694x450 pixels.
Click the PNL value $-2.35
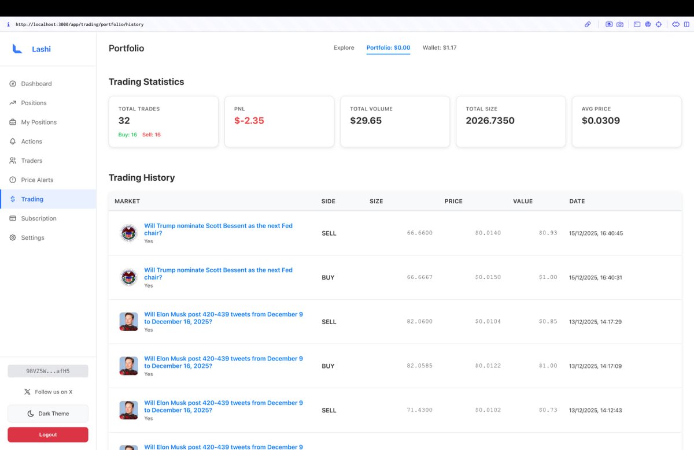tap(249, 121)
